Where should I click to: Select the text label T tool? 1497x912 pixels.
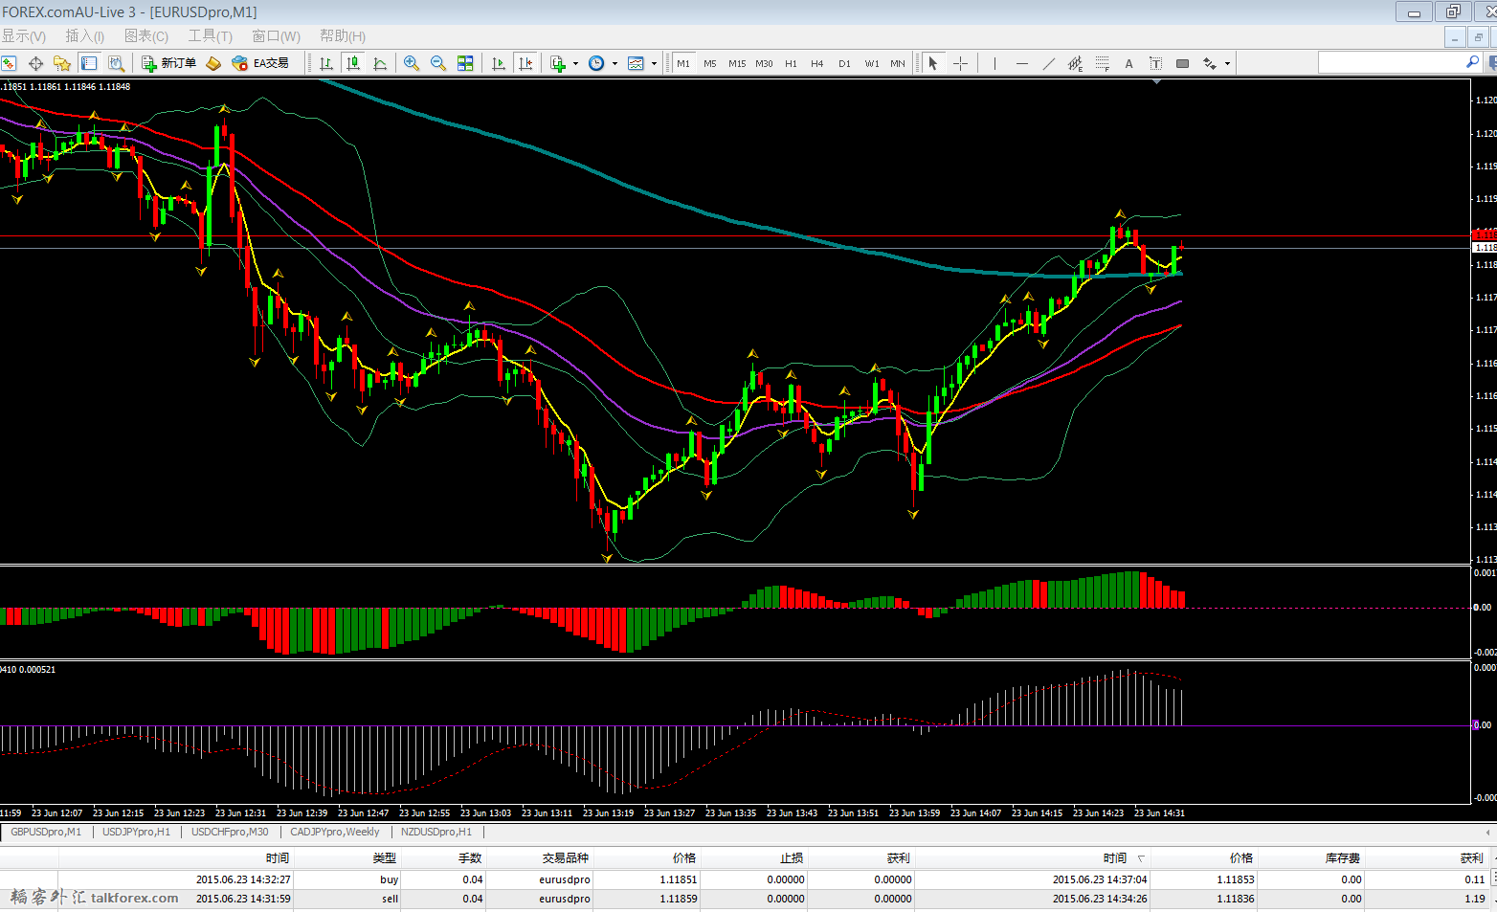pyautogui.click(x=1156, y=63)
